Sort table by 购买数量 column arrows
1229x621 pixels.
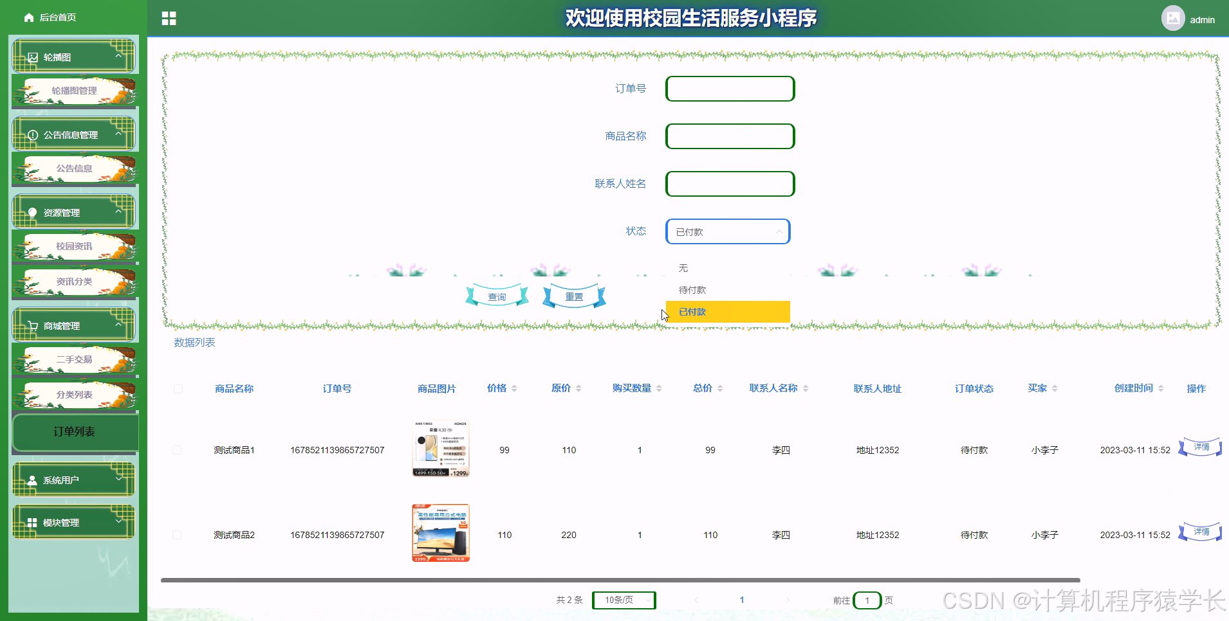(659, 388)
